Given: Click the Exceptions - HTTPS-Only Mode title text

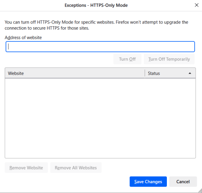Looking at the screenshot, I should [x=96, y=5].
